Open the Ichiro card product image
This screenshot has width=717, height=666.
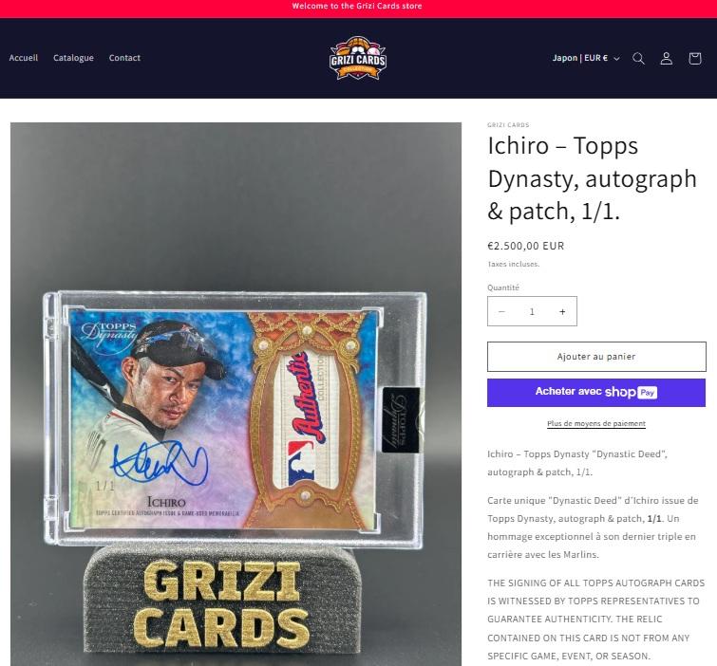pos(236,394)
